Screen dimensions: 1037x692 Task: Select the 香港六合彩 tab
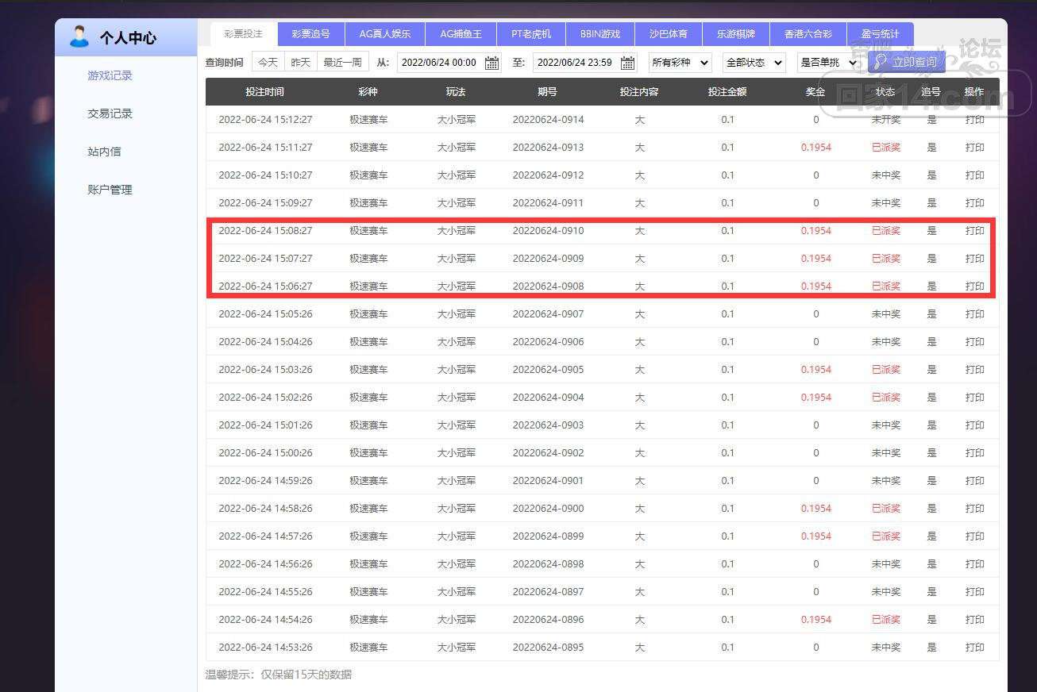(808, 34)
